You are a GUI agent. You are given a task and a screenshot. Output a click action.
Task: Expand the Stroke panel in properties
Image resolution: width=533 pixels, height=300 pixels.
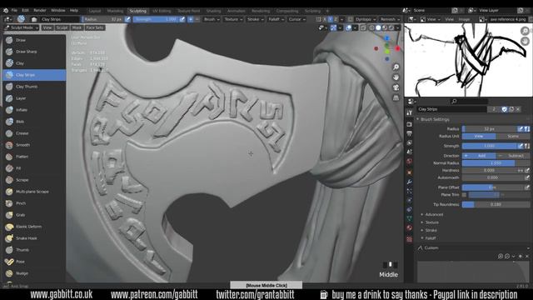(x=431, y=230)
